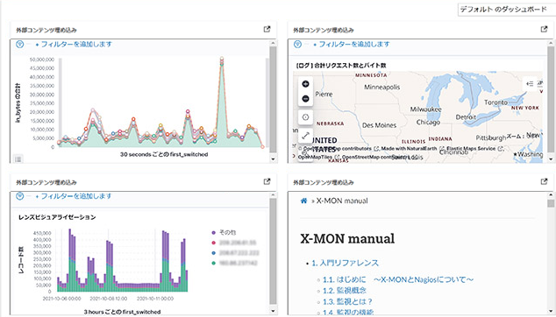The image size is (556, 317).
Task: Click map fit-to-bounds circle icon
Action: pyautogui.click(x=305, y=117)
